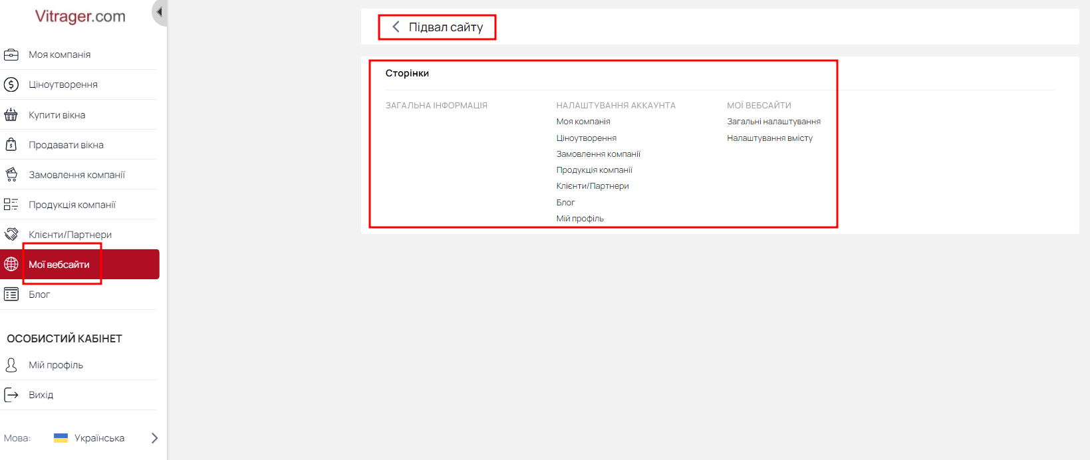Click the user silhouette icon for Мій профіль
Image resolution: width=1090 pixels, height=460 pixels.
(x=11, y=364)
